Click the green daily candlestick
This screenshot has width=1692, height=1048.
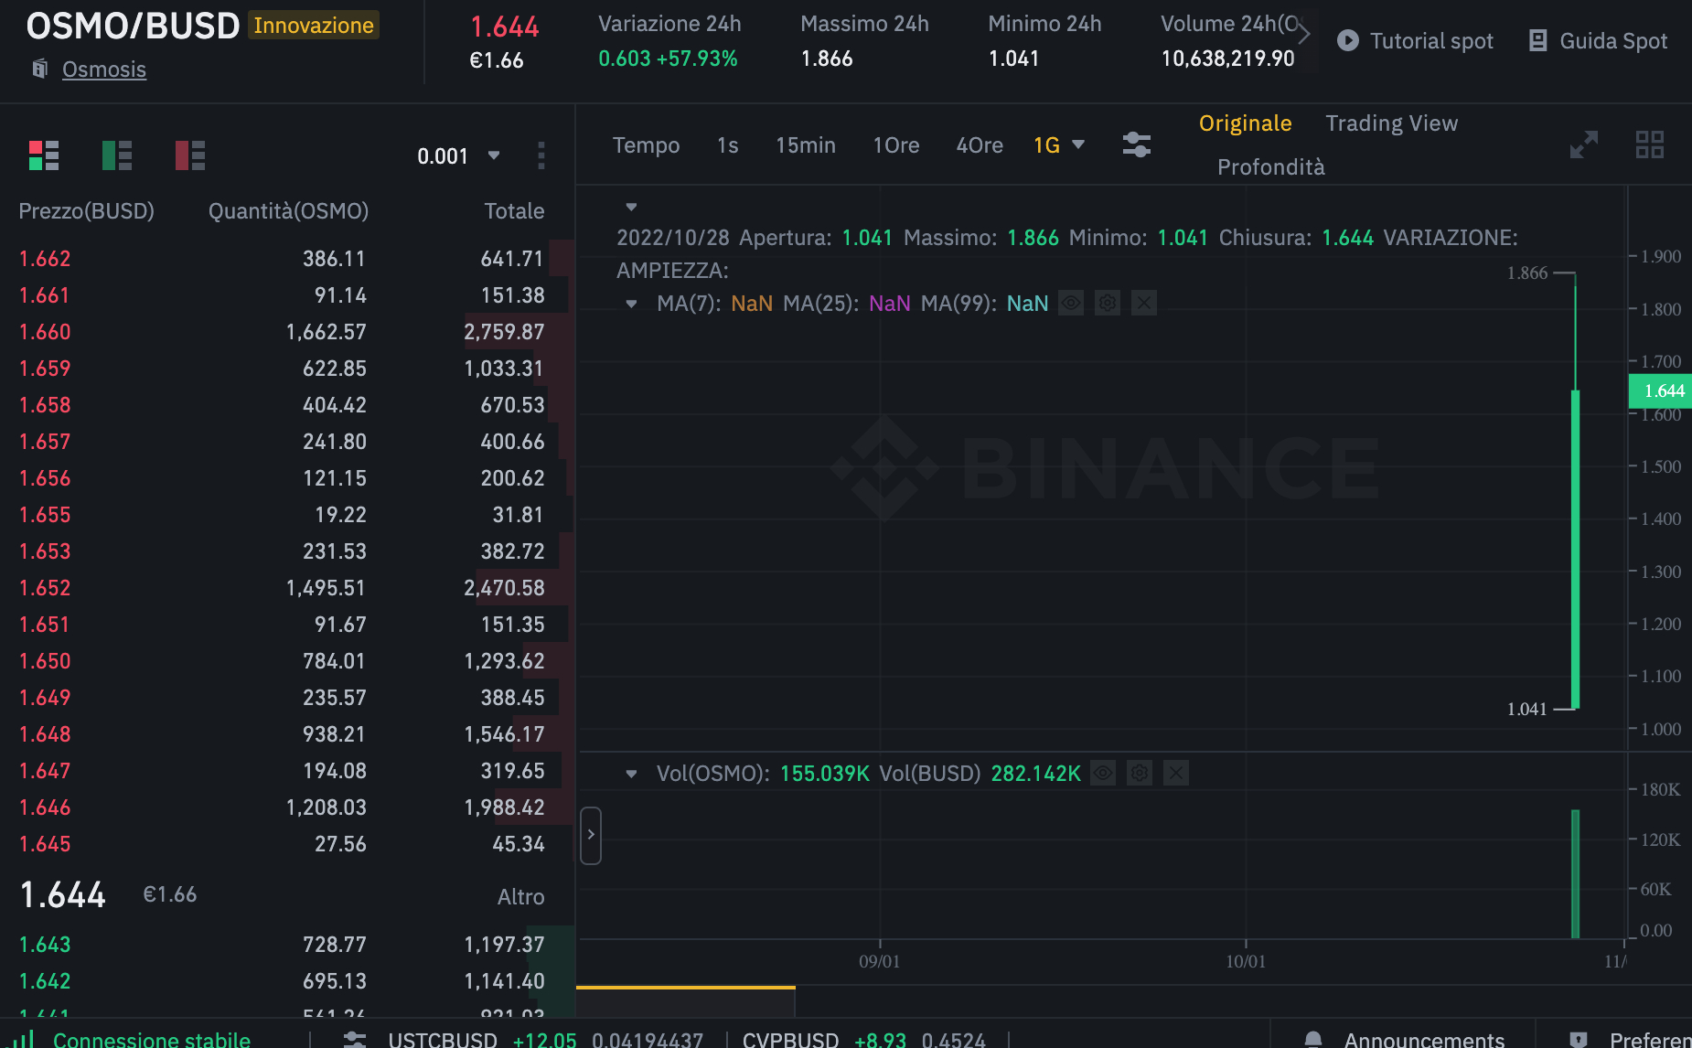point(1575,549)
